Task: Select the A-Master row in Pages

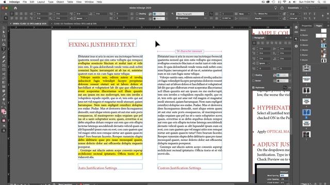Action: click(x=313, y=35)
